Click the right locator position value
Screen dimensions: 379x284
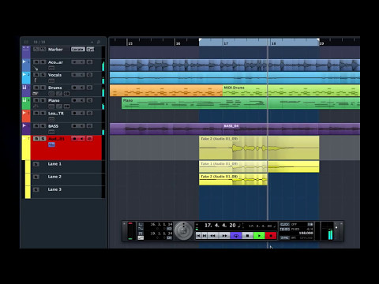pos(161,234)
